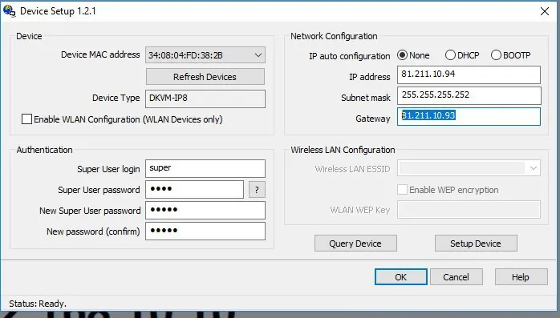Click the Device Setup title bar icon
The height and width of the screenshot is (318, 560).
[x=9, y=11]
